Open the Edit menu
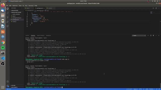 click(10, 5)
